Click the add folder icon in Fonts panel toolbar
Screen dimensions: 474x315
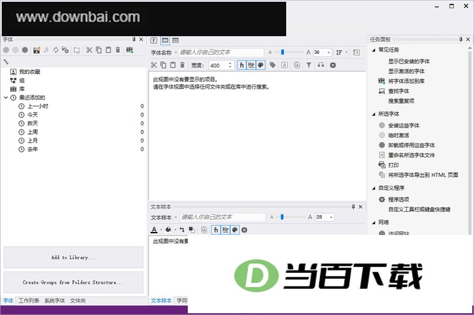coord(37,50)
